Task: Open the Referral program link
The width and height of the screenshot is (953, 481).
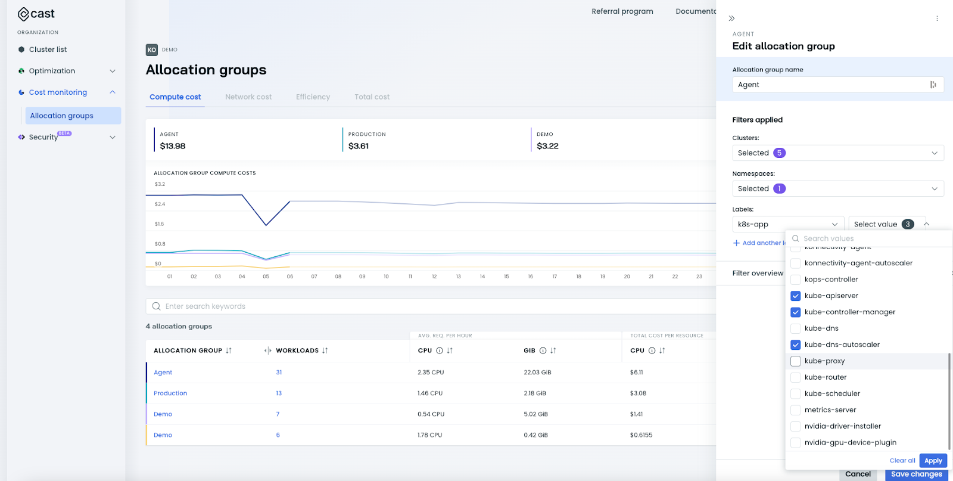Action: [622, 11]
